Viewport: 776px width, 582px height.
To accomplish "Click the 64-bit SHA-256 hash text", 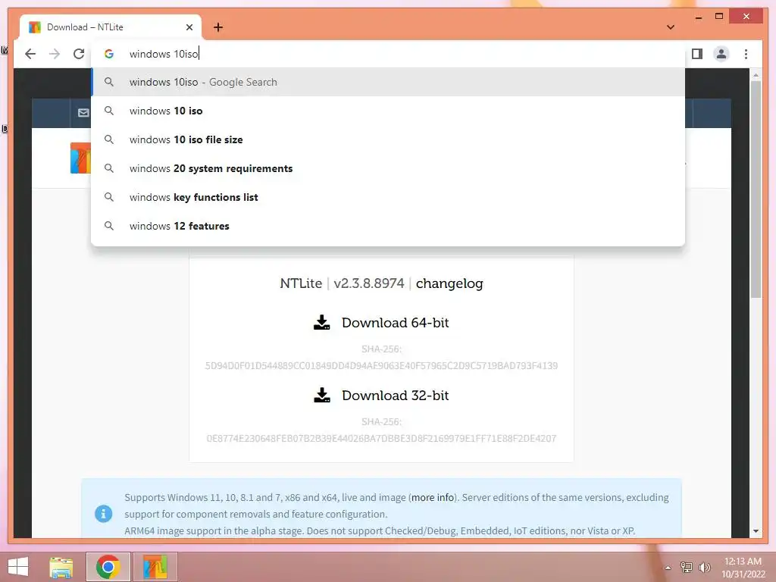I will coord(381,366).
